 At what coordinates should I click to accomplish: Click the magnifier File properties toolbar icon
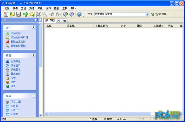pyautogui.click(x=44, y=14)
